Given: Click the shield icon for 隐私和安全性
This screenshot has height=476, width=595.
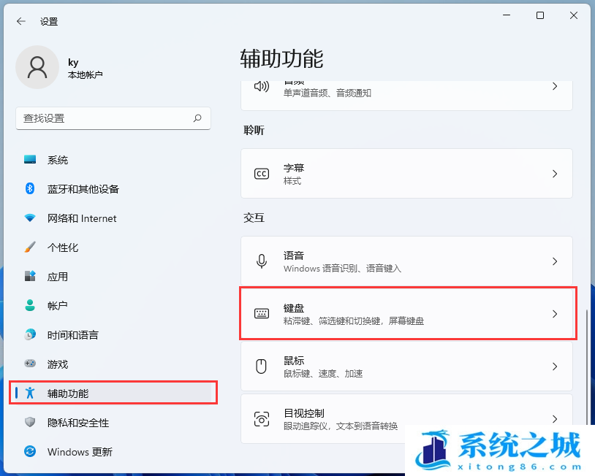Looking at the screenshot, I should [30, 422].
